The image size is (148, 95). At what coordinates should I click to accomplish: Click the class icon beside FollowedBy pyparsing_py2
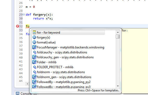click(x=34, y=82)
